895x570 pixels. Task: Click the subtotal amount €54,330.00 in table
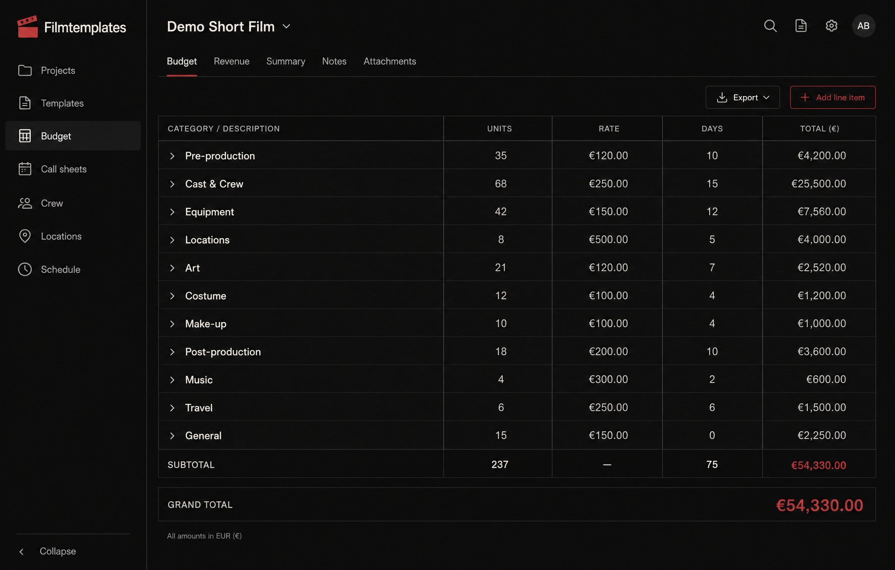(x=818, y=465)
